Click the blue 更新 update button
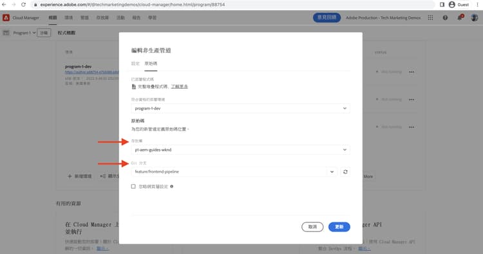Screen dimensions: 483x254 click(339, 227)
